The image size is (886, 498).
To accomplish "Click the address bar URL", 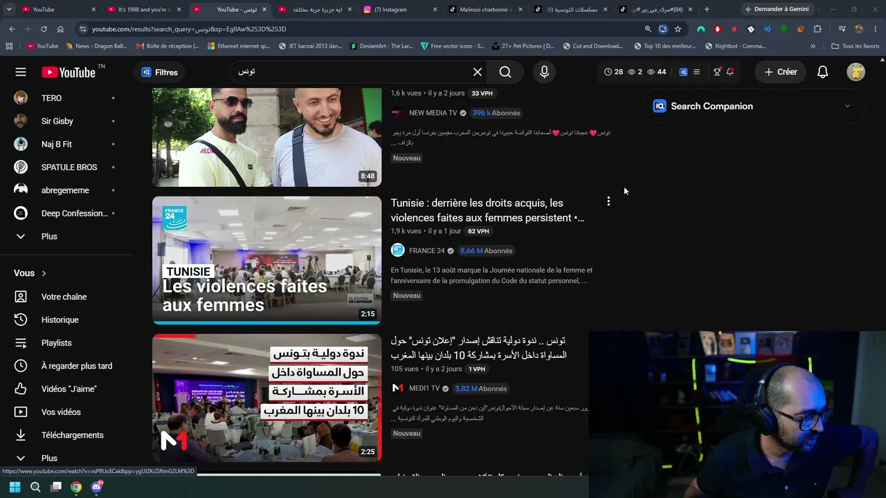I will pyautogui.click(x=189, y=29).
